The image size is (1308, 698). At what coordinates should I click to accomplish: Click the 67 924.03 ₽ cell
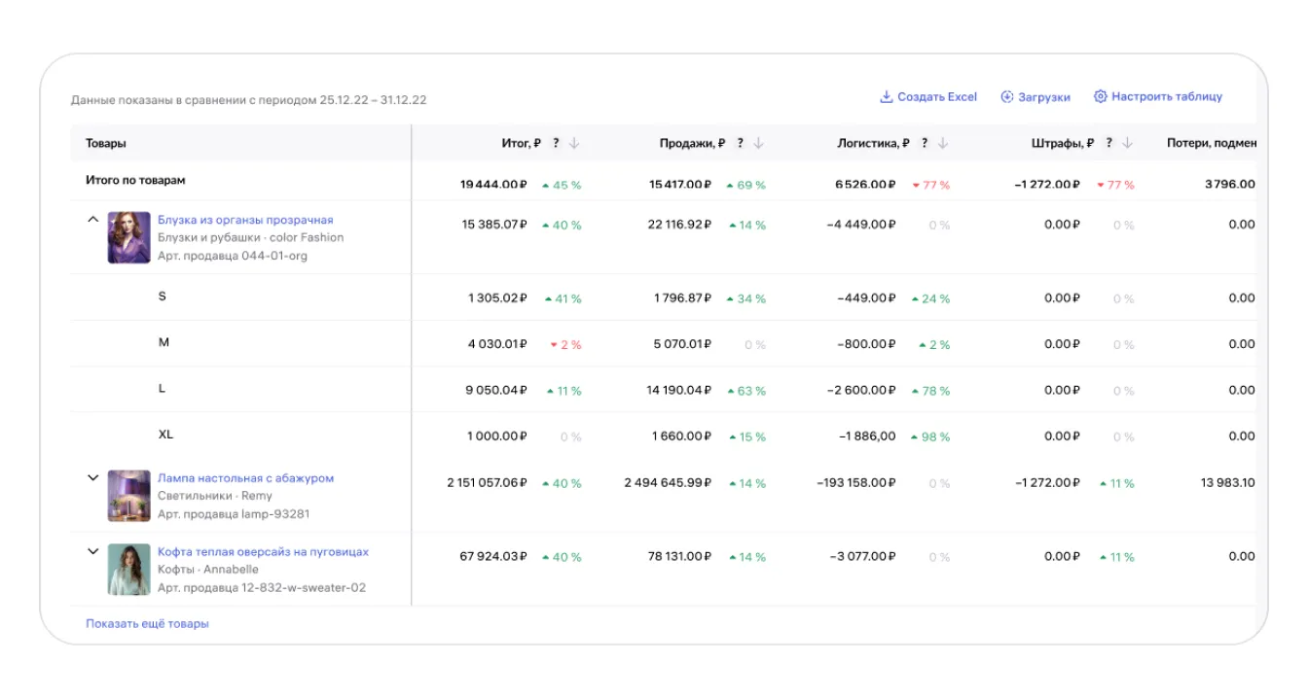(x=493, y=557)
